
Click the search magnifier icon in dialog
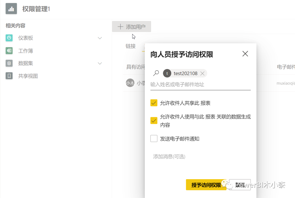click(x=156, y=73)
